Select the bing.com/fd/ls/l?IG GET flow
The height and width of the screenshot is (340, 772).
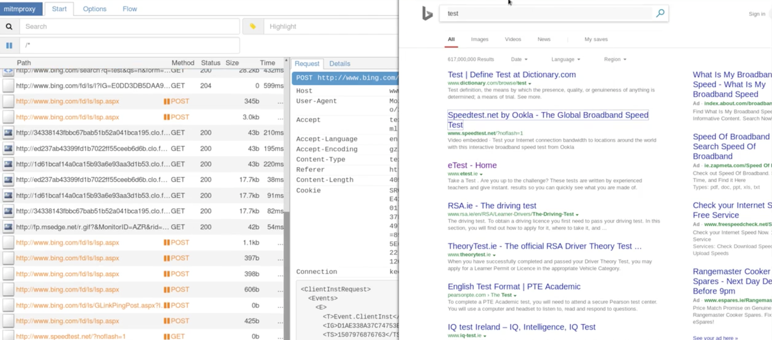142,85
